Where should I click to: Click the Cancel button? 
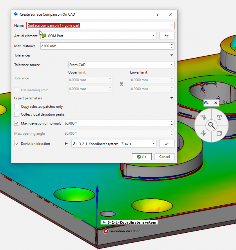pos(164,157)
